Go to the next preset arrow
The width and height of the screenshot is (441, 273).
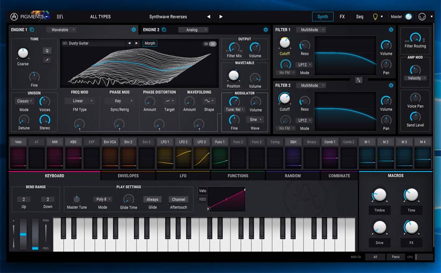point(221,17)
